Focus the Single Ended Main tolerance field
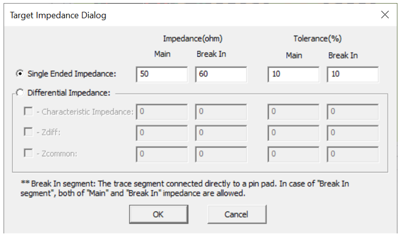 (x=293, y=74)
